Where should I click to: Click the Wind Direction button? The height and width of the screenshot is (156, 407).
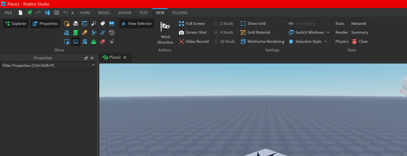point(165,33)
